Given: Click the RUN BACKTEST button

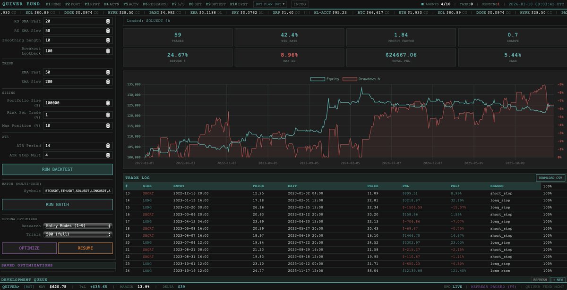Looking at the screenshot, I should pos(57,169).
